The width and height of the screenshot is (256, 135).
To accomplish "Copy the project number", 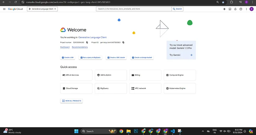I will (x=87, y=43).
